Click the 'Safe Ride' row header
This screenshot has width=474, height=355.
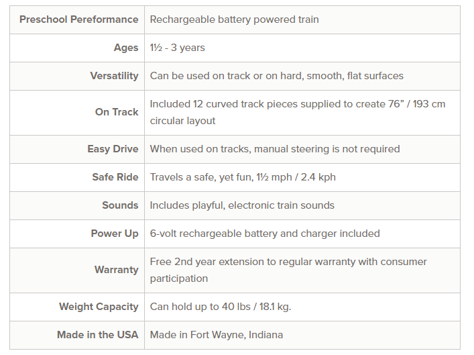click(x=115, y=177)
